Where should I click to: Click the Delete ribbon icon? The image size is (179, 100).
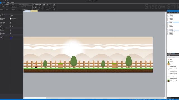(x=11, y=4)
